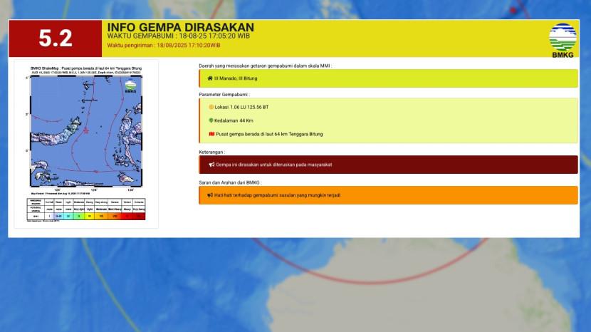Click the INFO GEMPA DIRASAKAN heading
This screenshot has width=591, height=332.
(180, 27)
